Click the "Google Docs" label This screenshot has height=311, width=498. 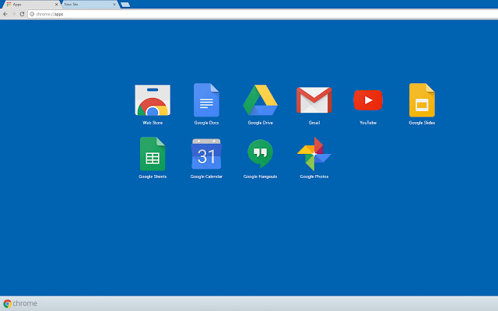pyautogui.click(x=206, y=123)
